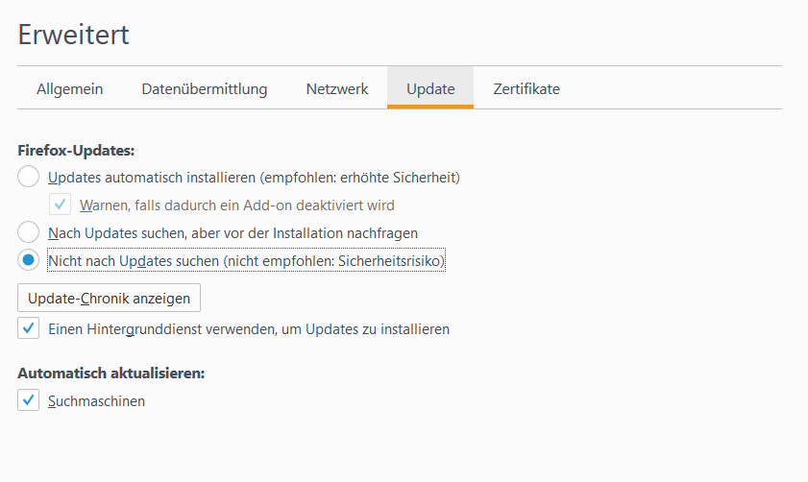
Task: Click the selected 'Nicht nach Updates suchen' radio circle
Action: point(28,260)
